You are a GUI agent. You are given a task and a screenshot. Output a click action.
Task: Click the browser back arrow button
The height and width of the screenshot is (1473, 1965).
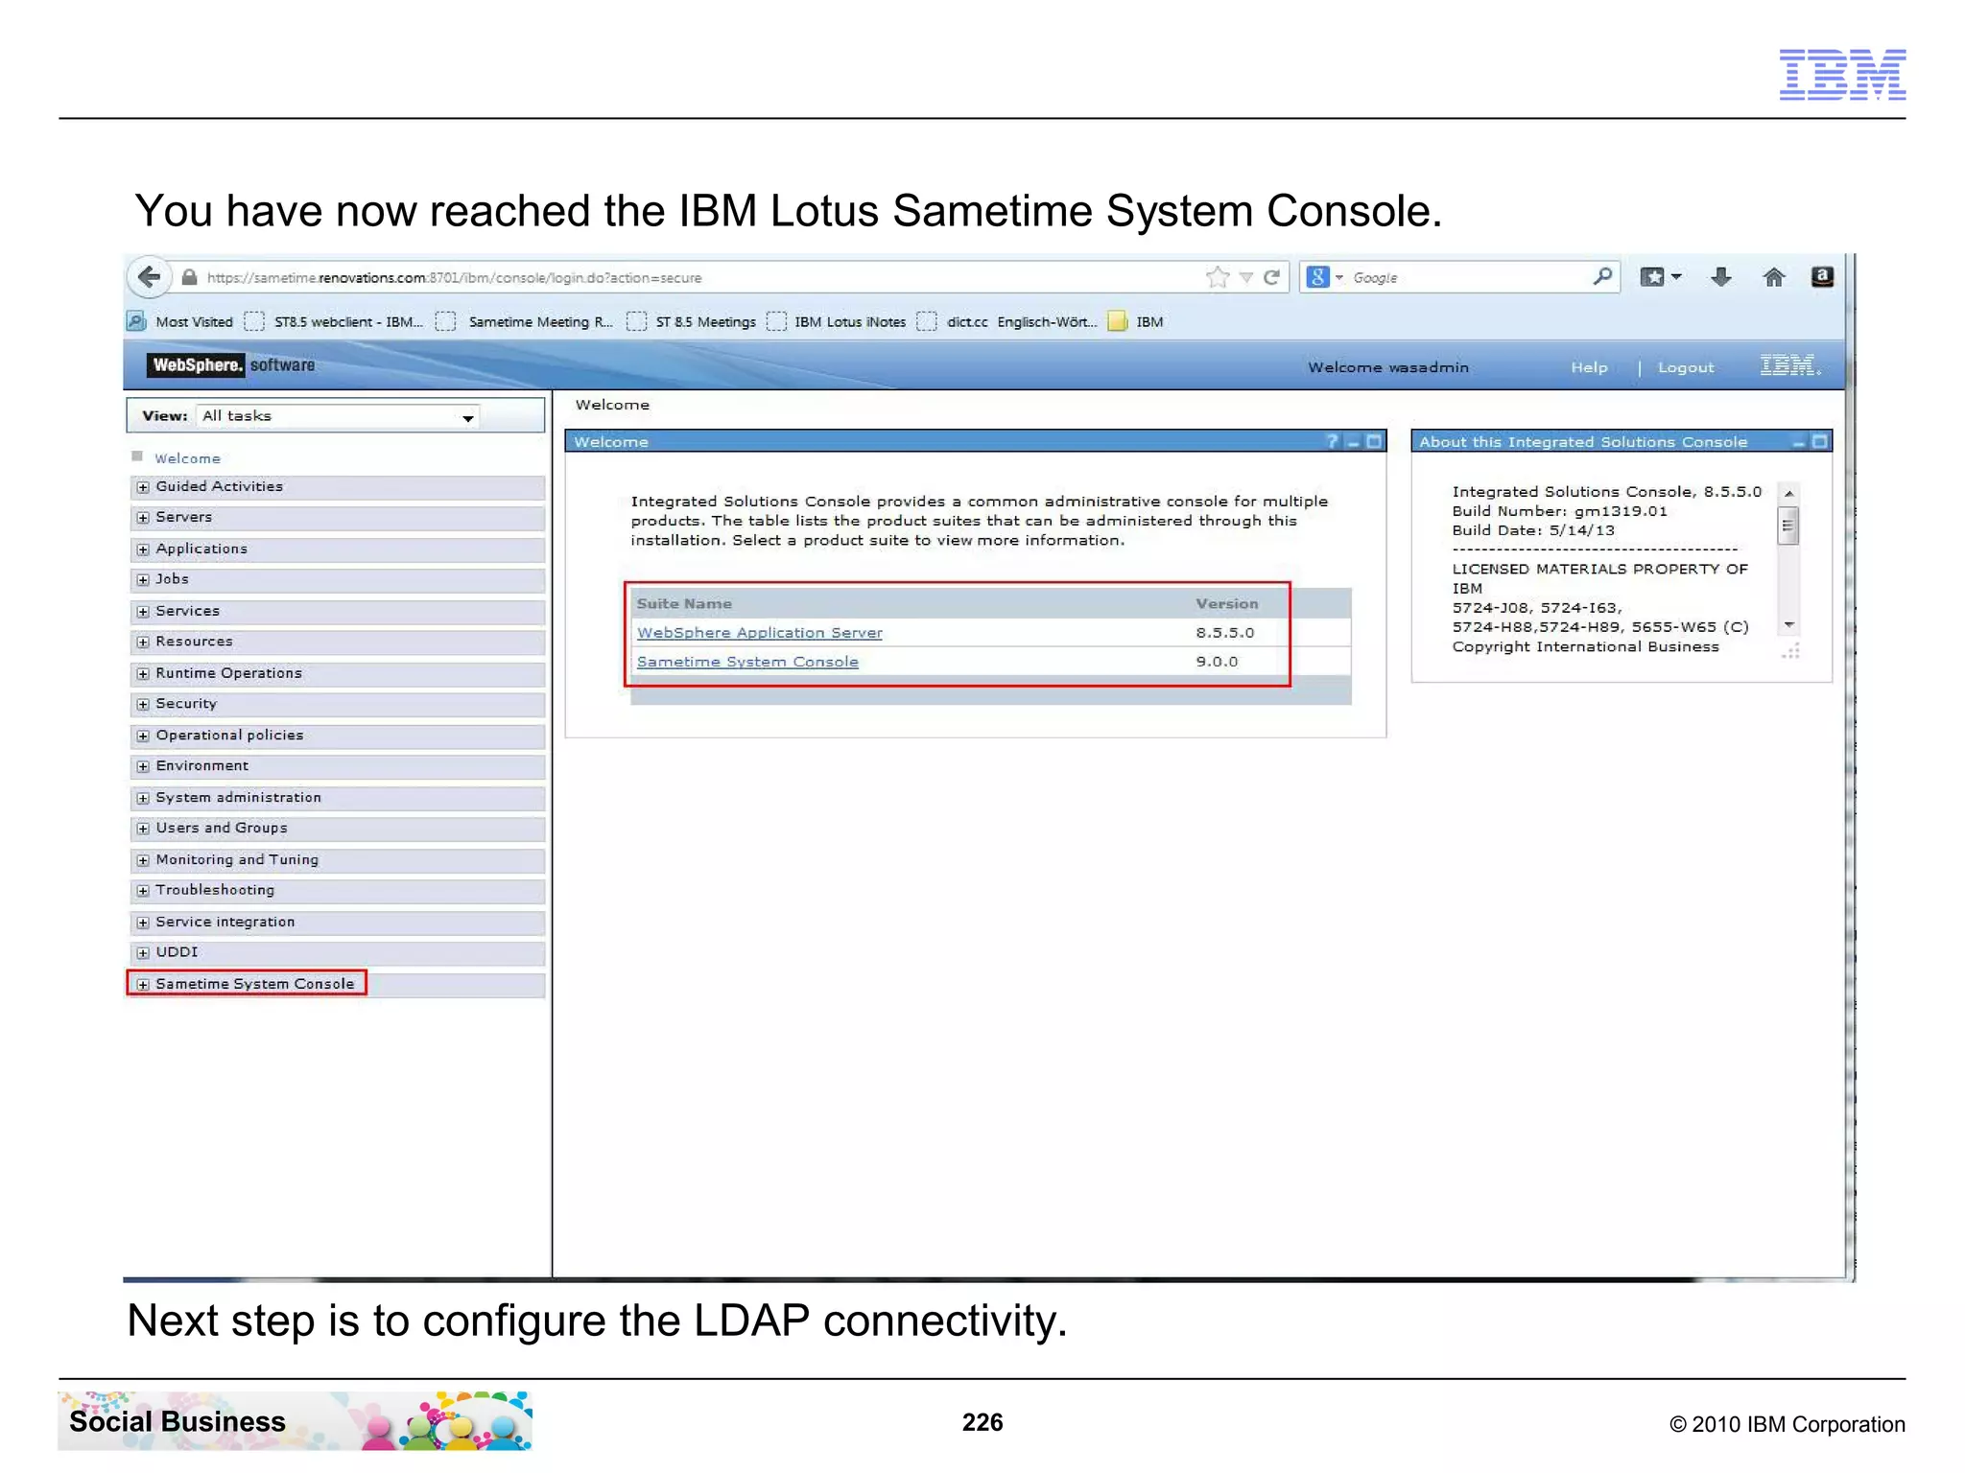[x=149, y=277]
